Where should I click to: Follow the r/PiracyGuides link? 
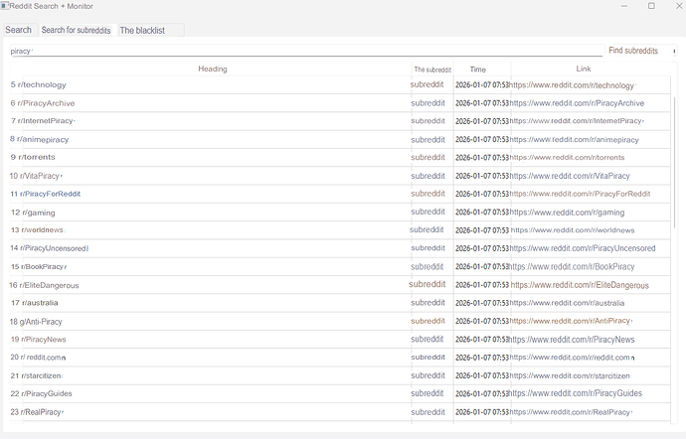coord(576,393)
